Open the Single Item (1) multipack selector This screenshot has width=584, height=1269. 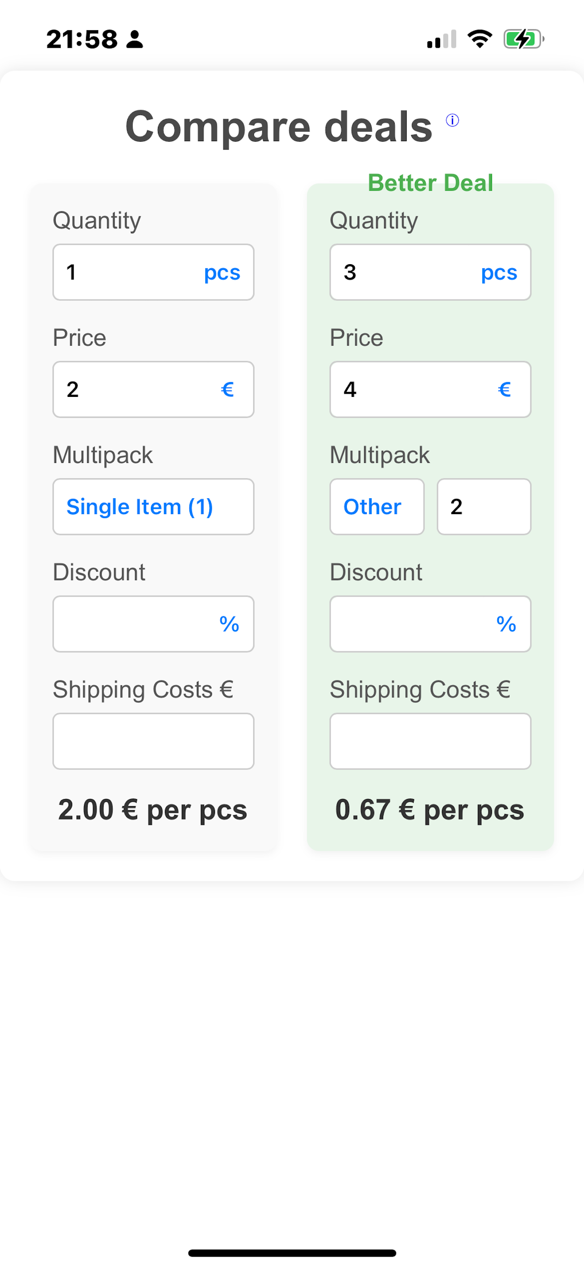(153, 507)
